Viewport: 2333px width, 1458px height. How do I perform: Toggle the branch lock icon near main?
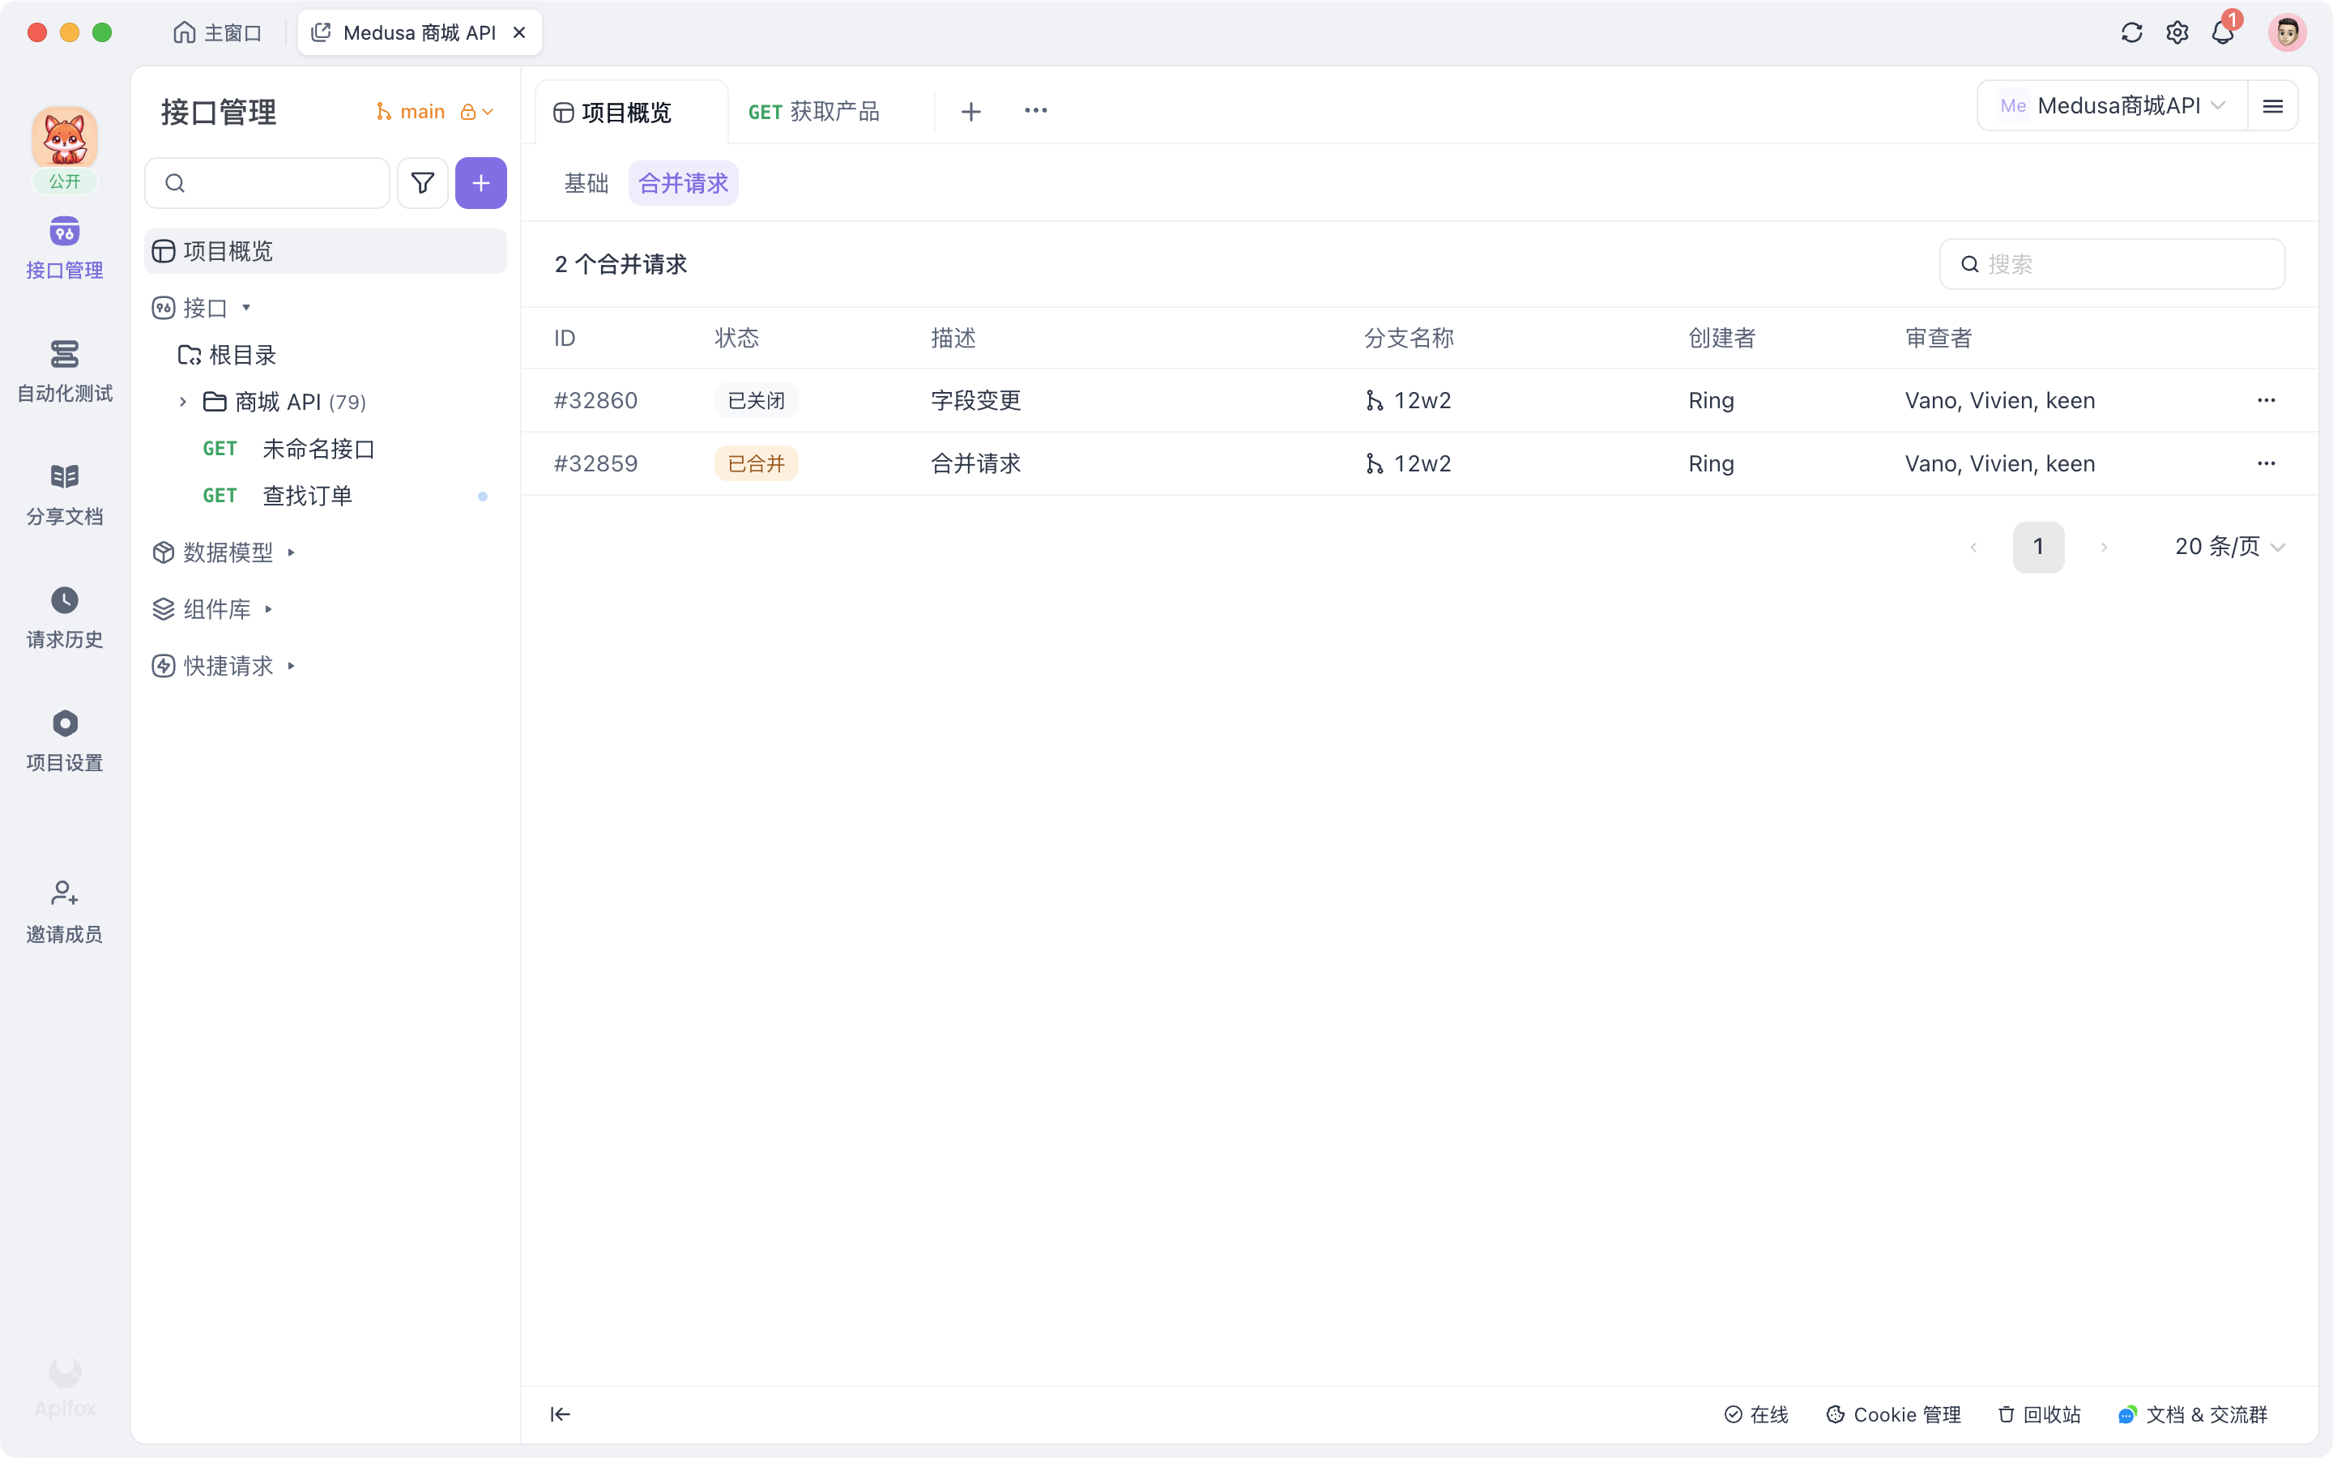(x=470, y=111)
